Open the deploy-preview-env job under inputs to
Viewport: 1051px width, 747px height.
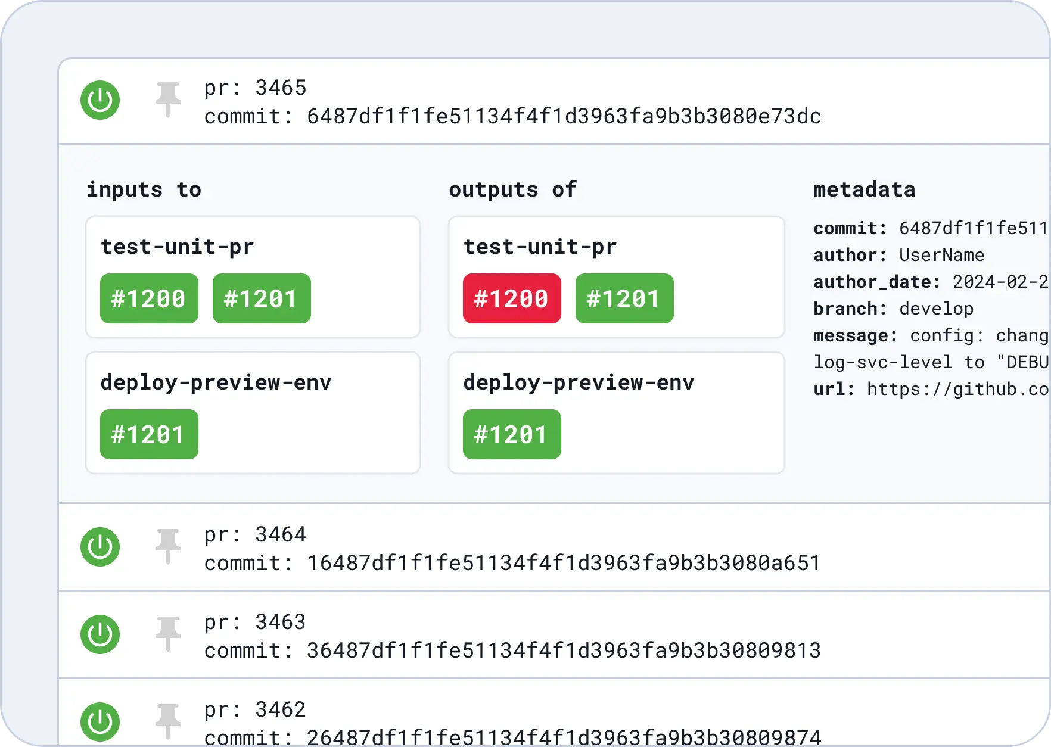(216, 382)
